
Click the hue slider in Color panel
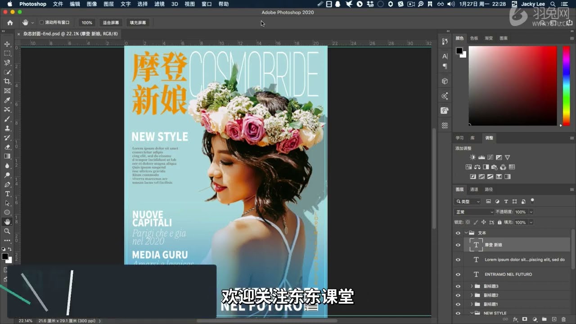(566, 85)
